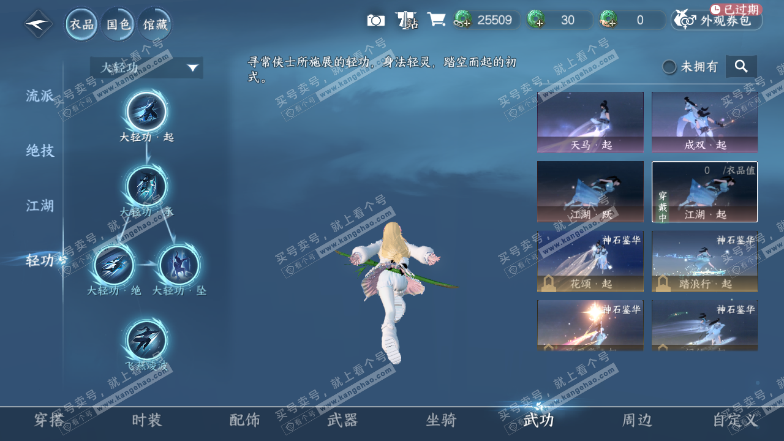
Task: Open the shopping cart
Action: click(436, 20)
